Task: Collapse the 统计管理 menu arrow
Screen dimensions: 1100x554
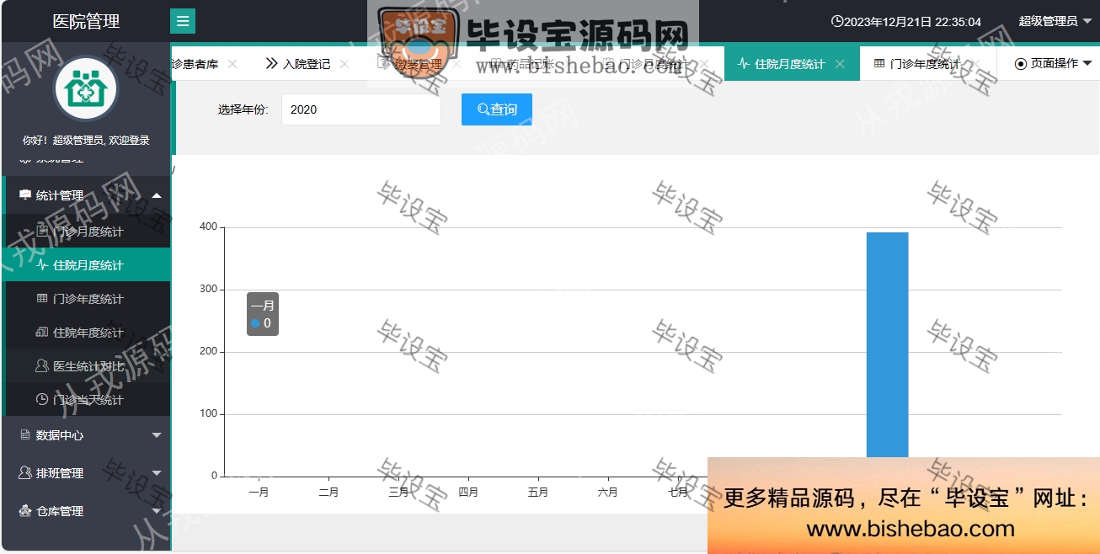Action: (157, 195)
